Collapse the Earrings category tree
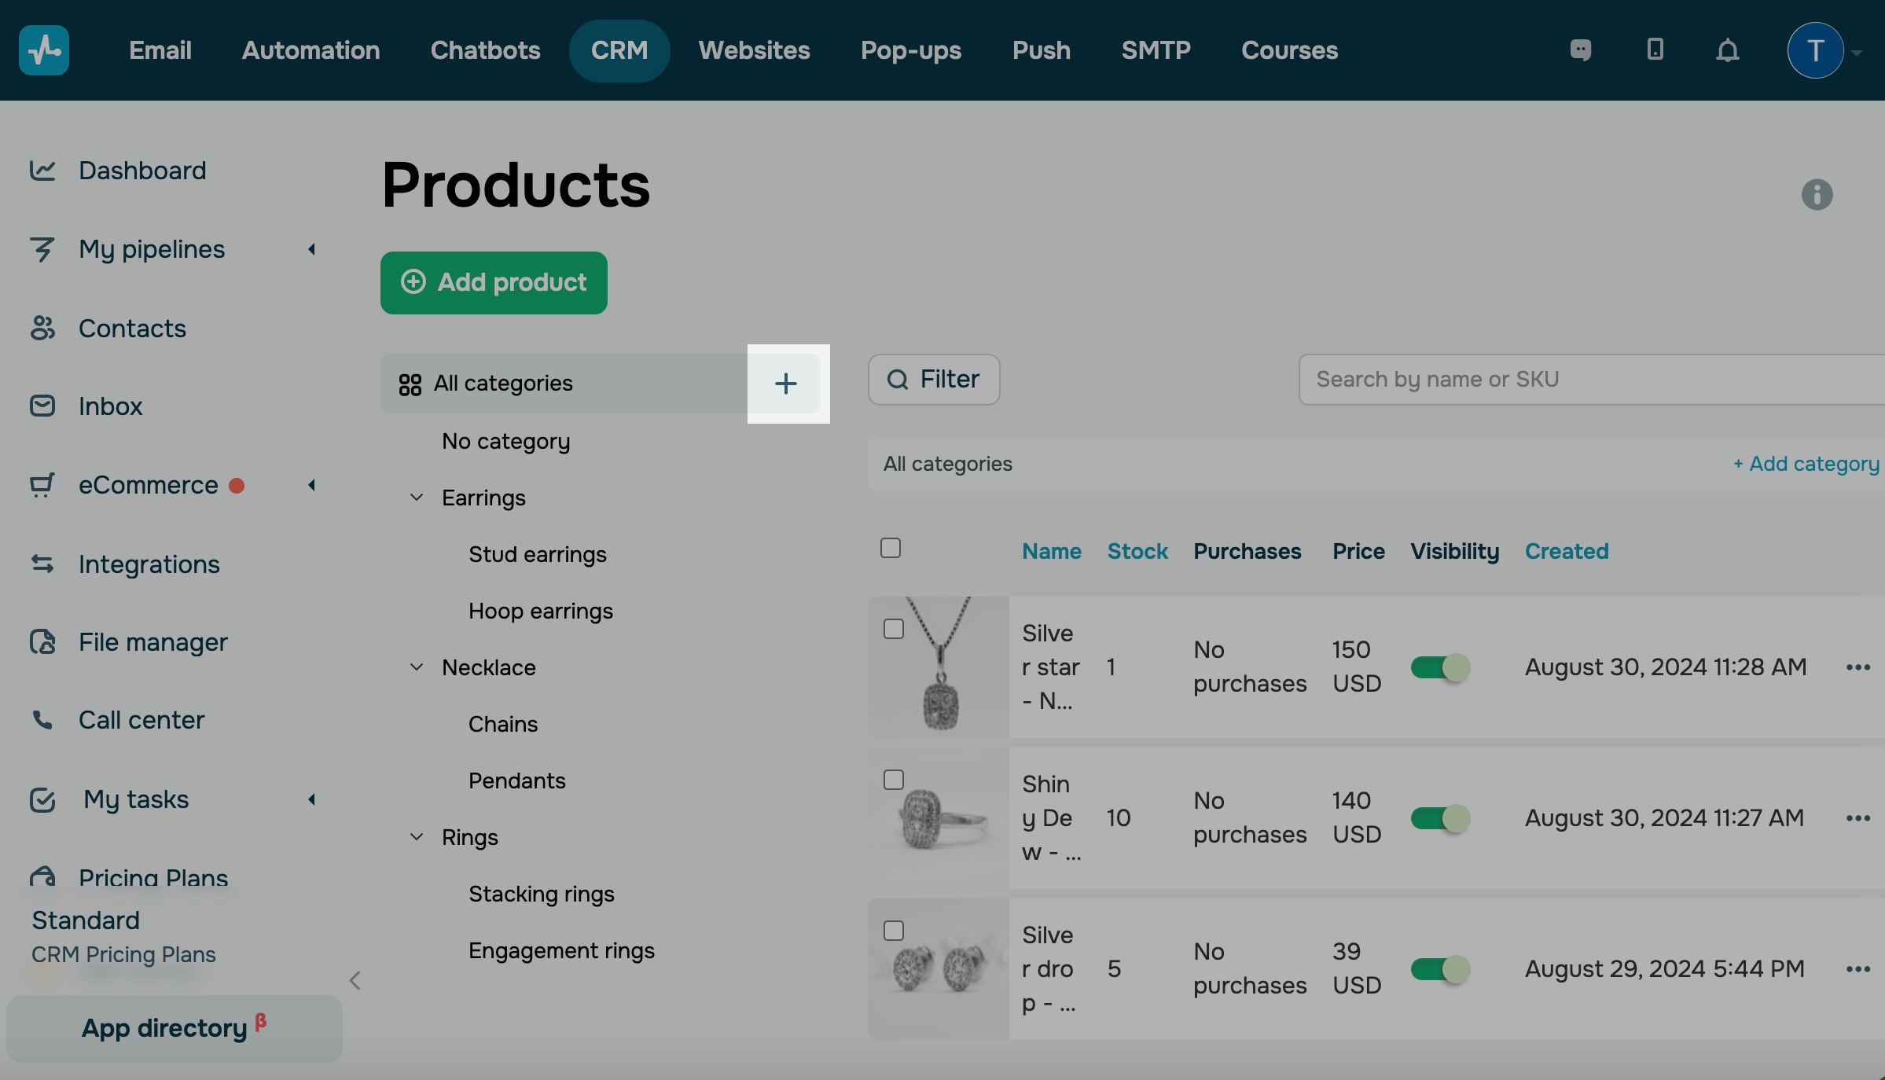This screenshot has width=1885, height=1080. [x=417, y=498]
